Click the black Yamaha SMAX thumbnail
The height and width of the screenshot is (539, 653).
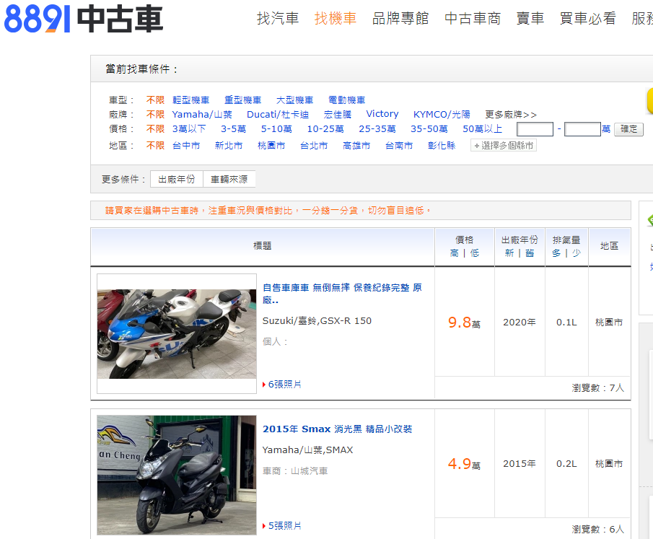pos(177,475)
